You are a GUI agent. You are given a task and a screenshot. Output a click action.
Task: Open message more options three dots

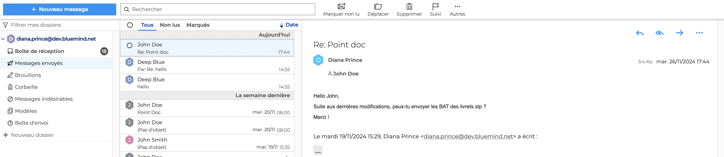point(699,33)
